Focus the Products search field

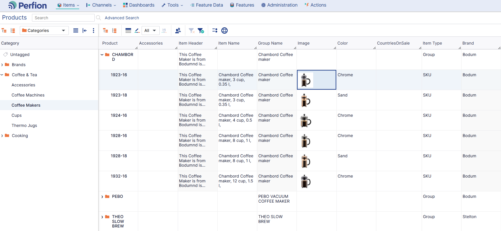(63, 18)
